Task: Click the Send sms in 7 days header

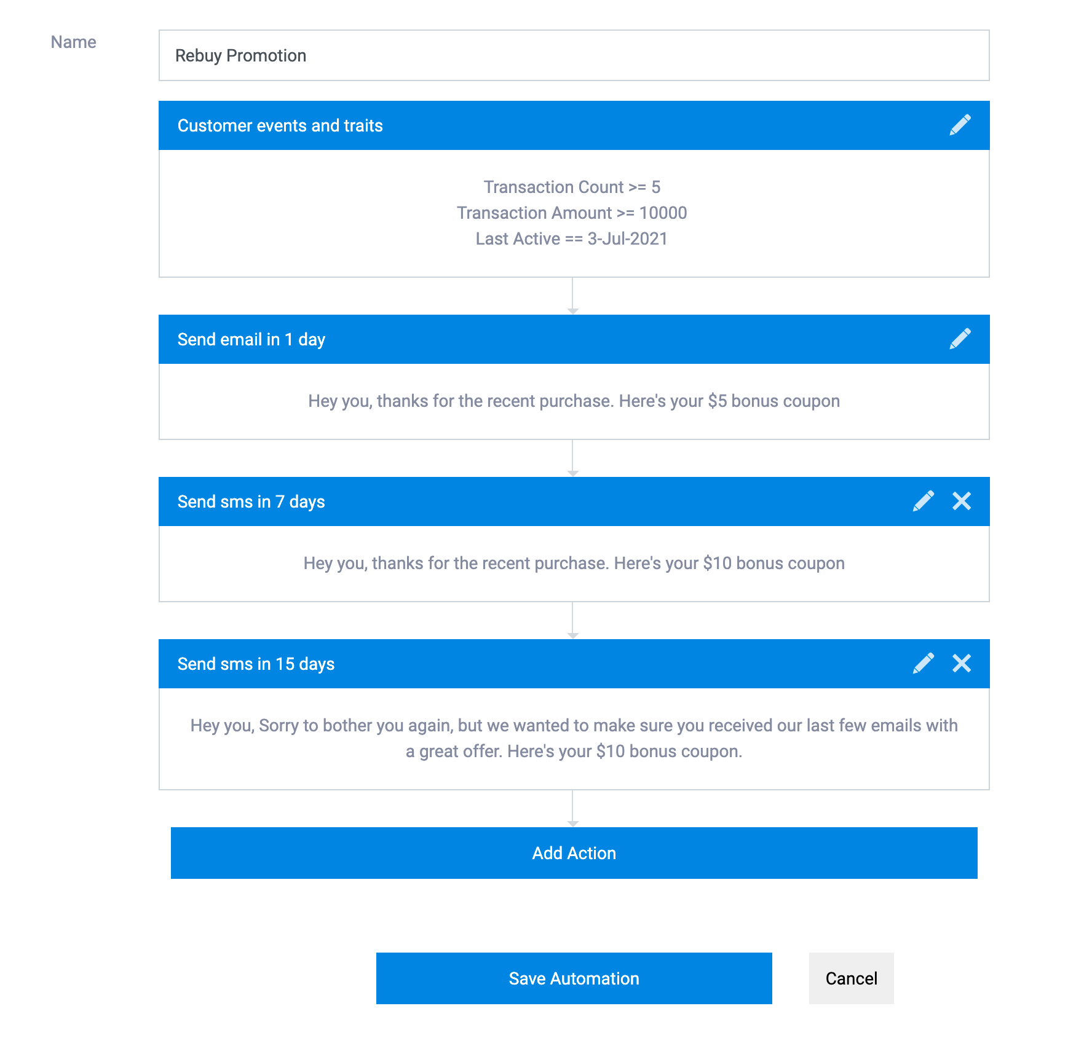Action: tap(574, 501)
